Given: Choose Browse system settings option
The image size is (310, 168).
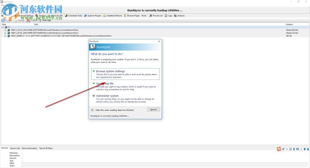Looking at the screenshot, I should tap(125, 74).
